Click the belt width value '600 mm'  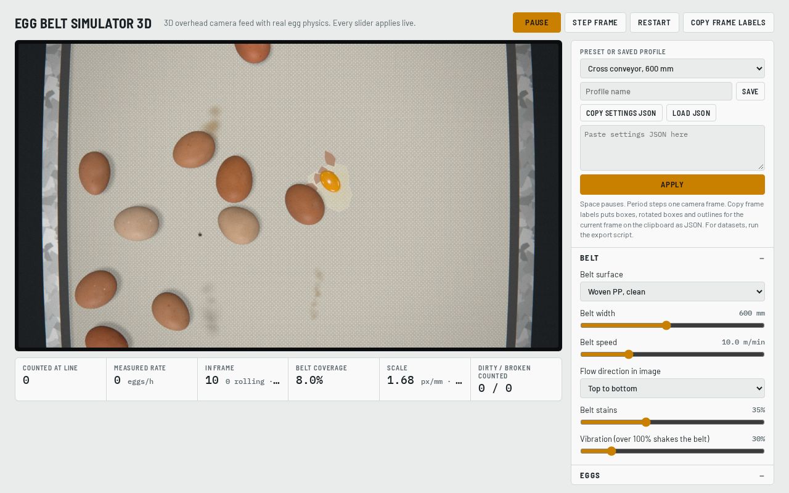(x=752, y=313)
